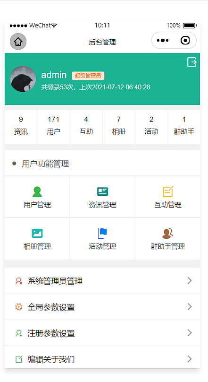
Task: Open 注册参数设置 menu row
Action: pyautogui.click(x=102, y=333)
